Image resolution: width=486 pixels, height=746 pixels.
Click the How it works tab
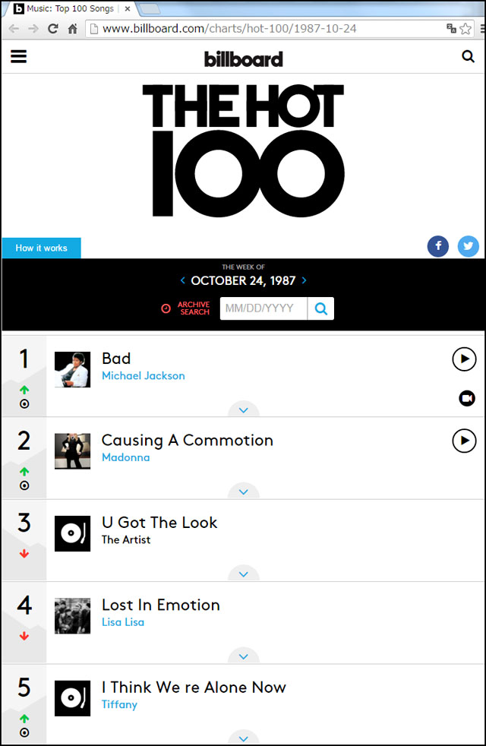(x=41, y=248)
